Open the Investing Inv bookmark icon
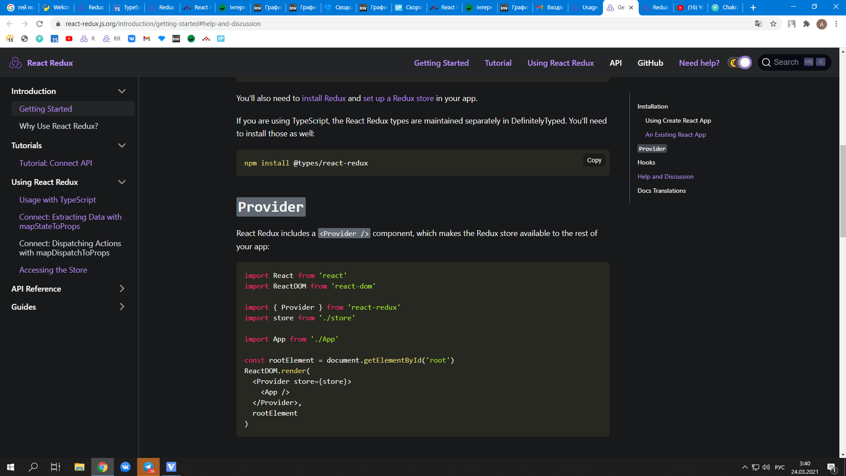 [176, 39]
